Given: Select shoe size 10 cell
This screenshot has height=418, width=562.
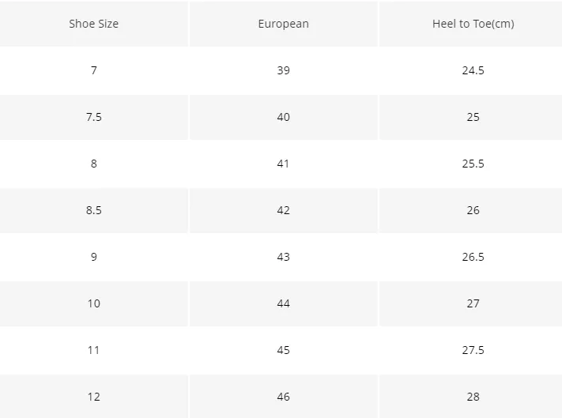Looking at the screenshot, I should point(93,303).
